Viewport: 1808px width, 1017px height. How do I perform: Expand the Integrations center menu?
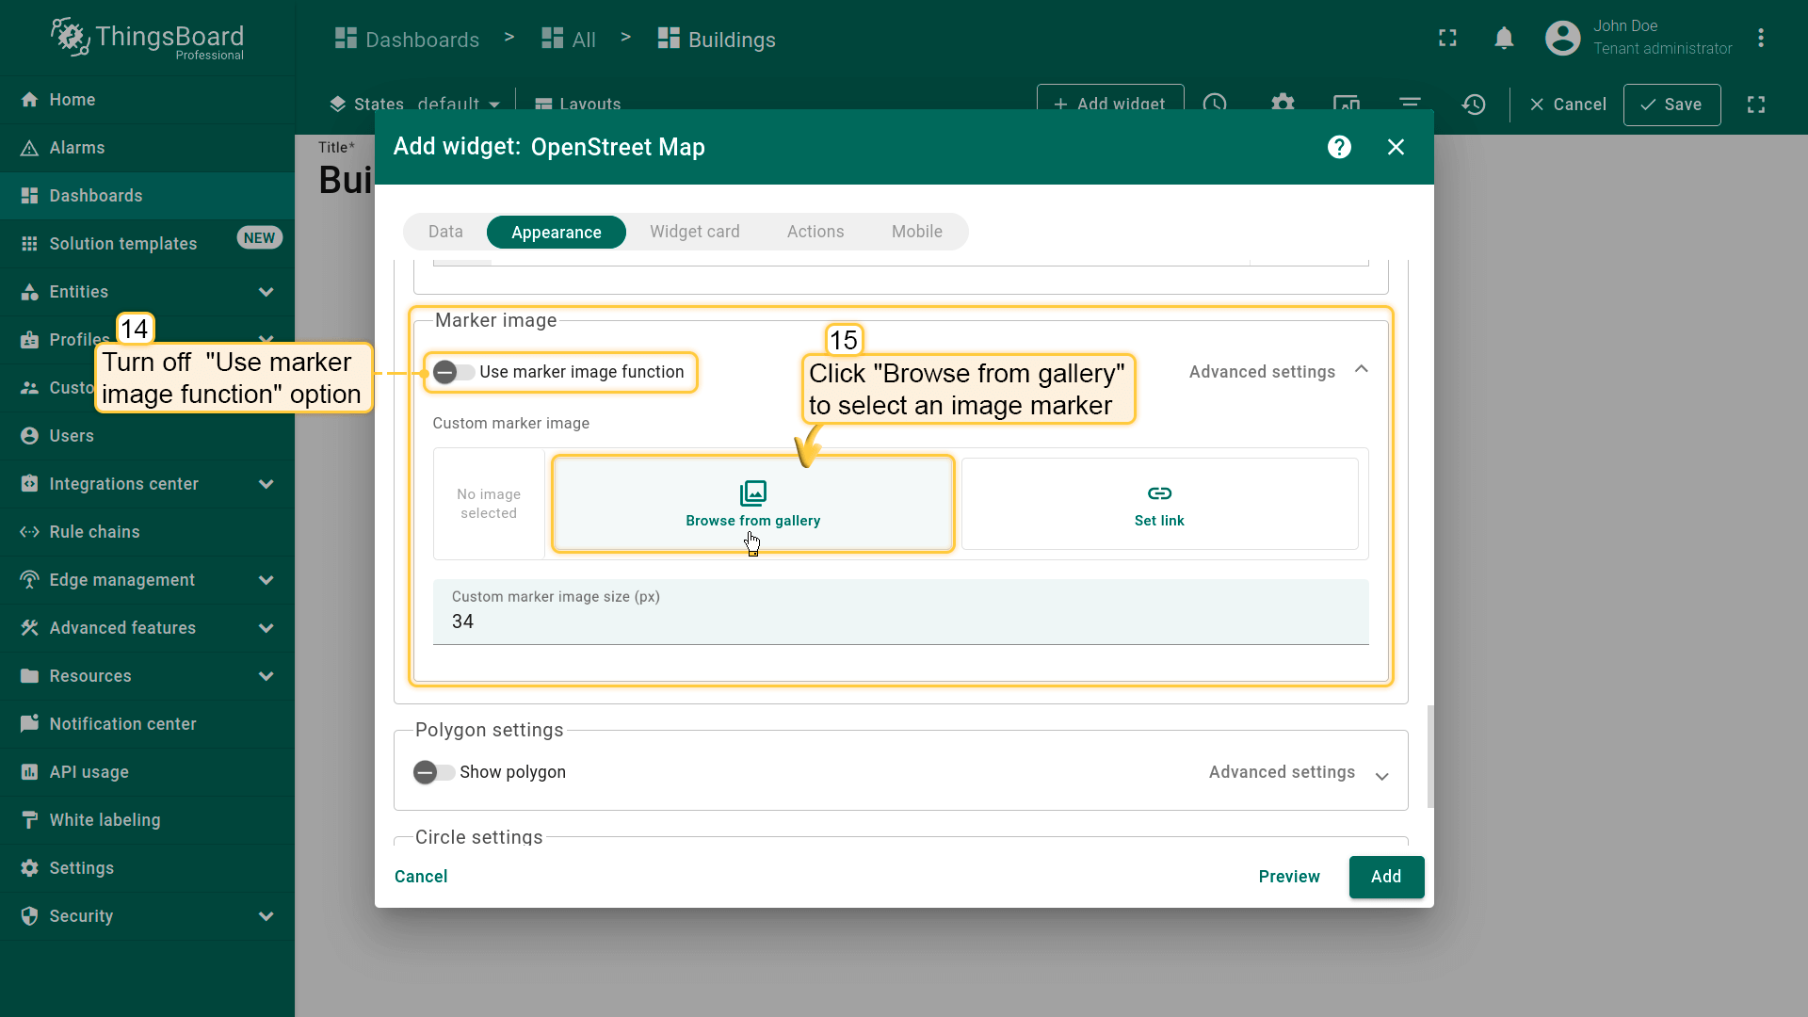click(x=266, y=484)
